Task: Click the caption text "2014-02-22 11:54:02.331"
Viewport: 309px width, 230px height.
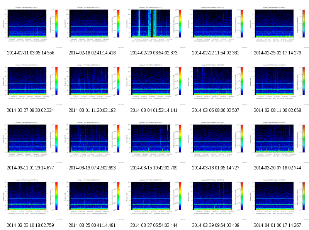Action: point(216,53)
